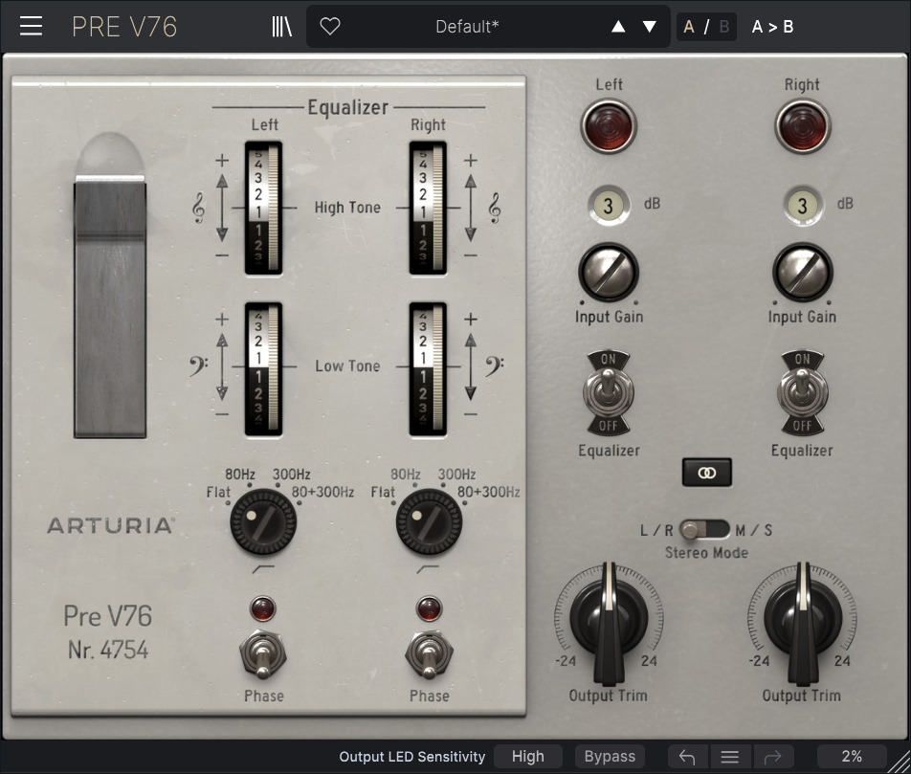The width and height of the screenshot is (911, 774).
Task: Copy settings with A > B button
Action: coord(772,27)
